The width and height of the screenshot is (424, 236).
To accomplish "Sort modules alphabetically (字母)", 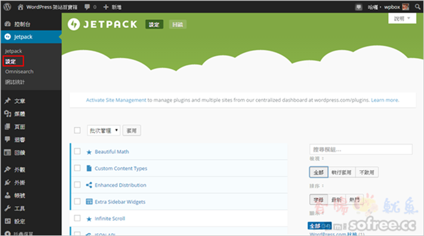I will click(x=319, y=200).
